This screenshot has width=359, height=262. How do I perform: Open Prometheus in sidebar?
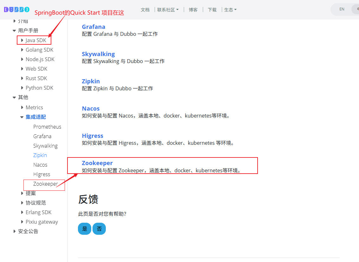coord(47,127)
